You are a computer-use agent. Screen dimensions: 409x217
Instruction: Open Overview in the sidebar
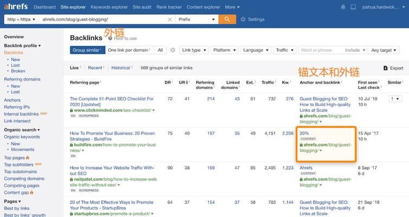pyautogui.click(x=14, y=37)
